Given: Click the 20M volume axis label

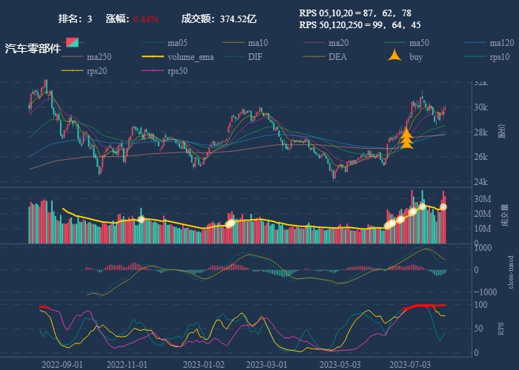Looking at the screenshot, I should click(x=483, y=214).
